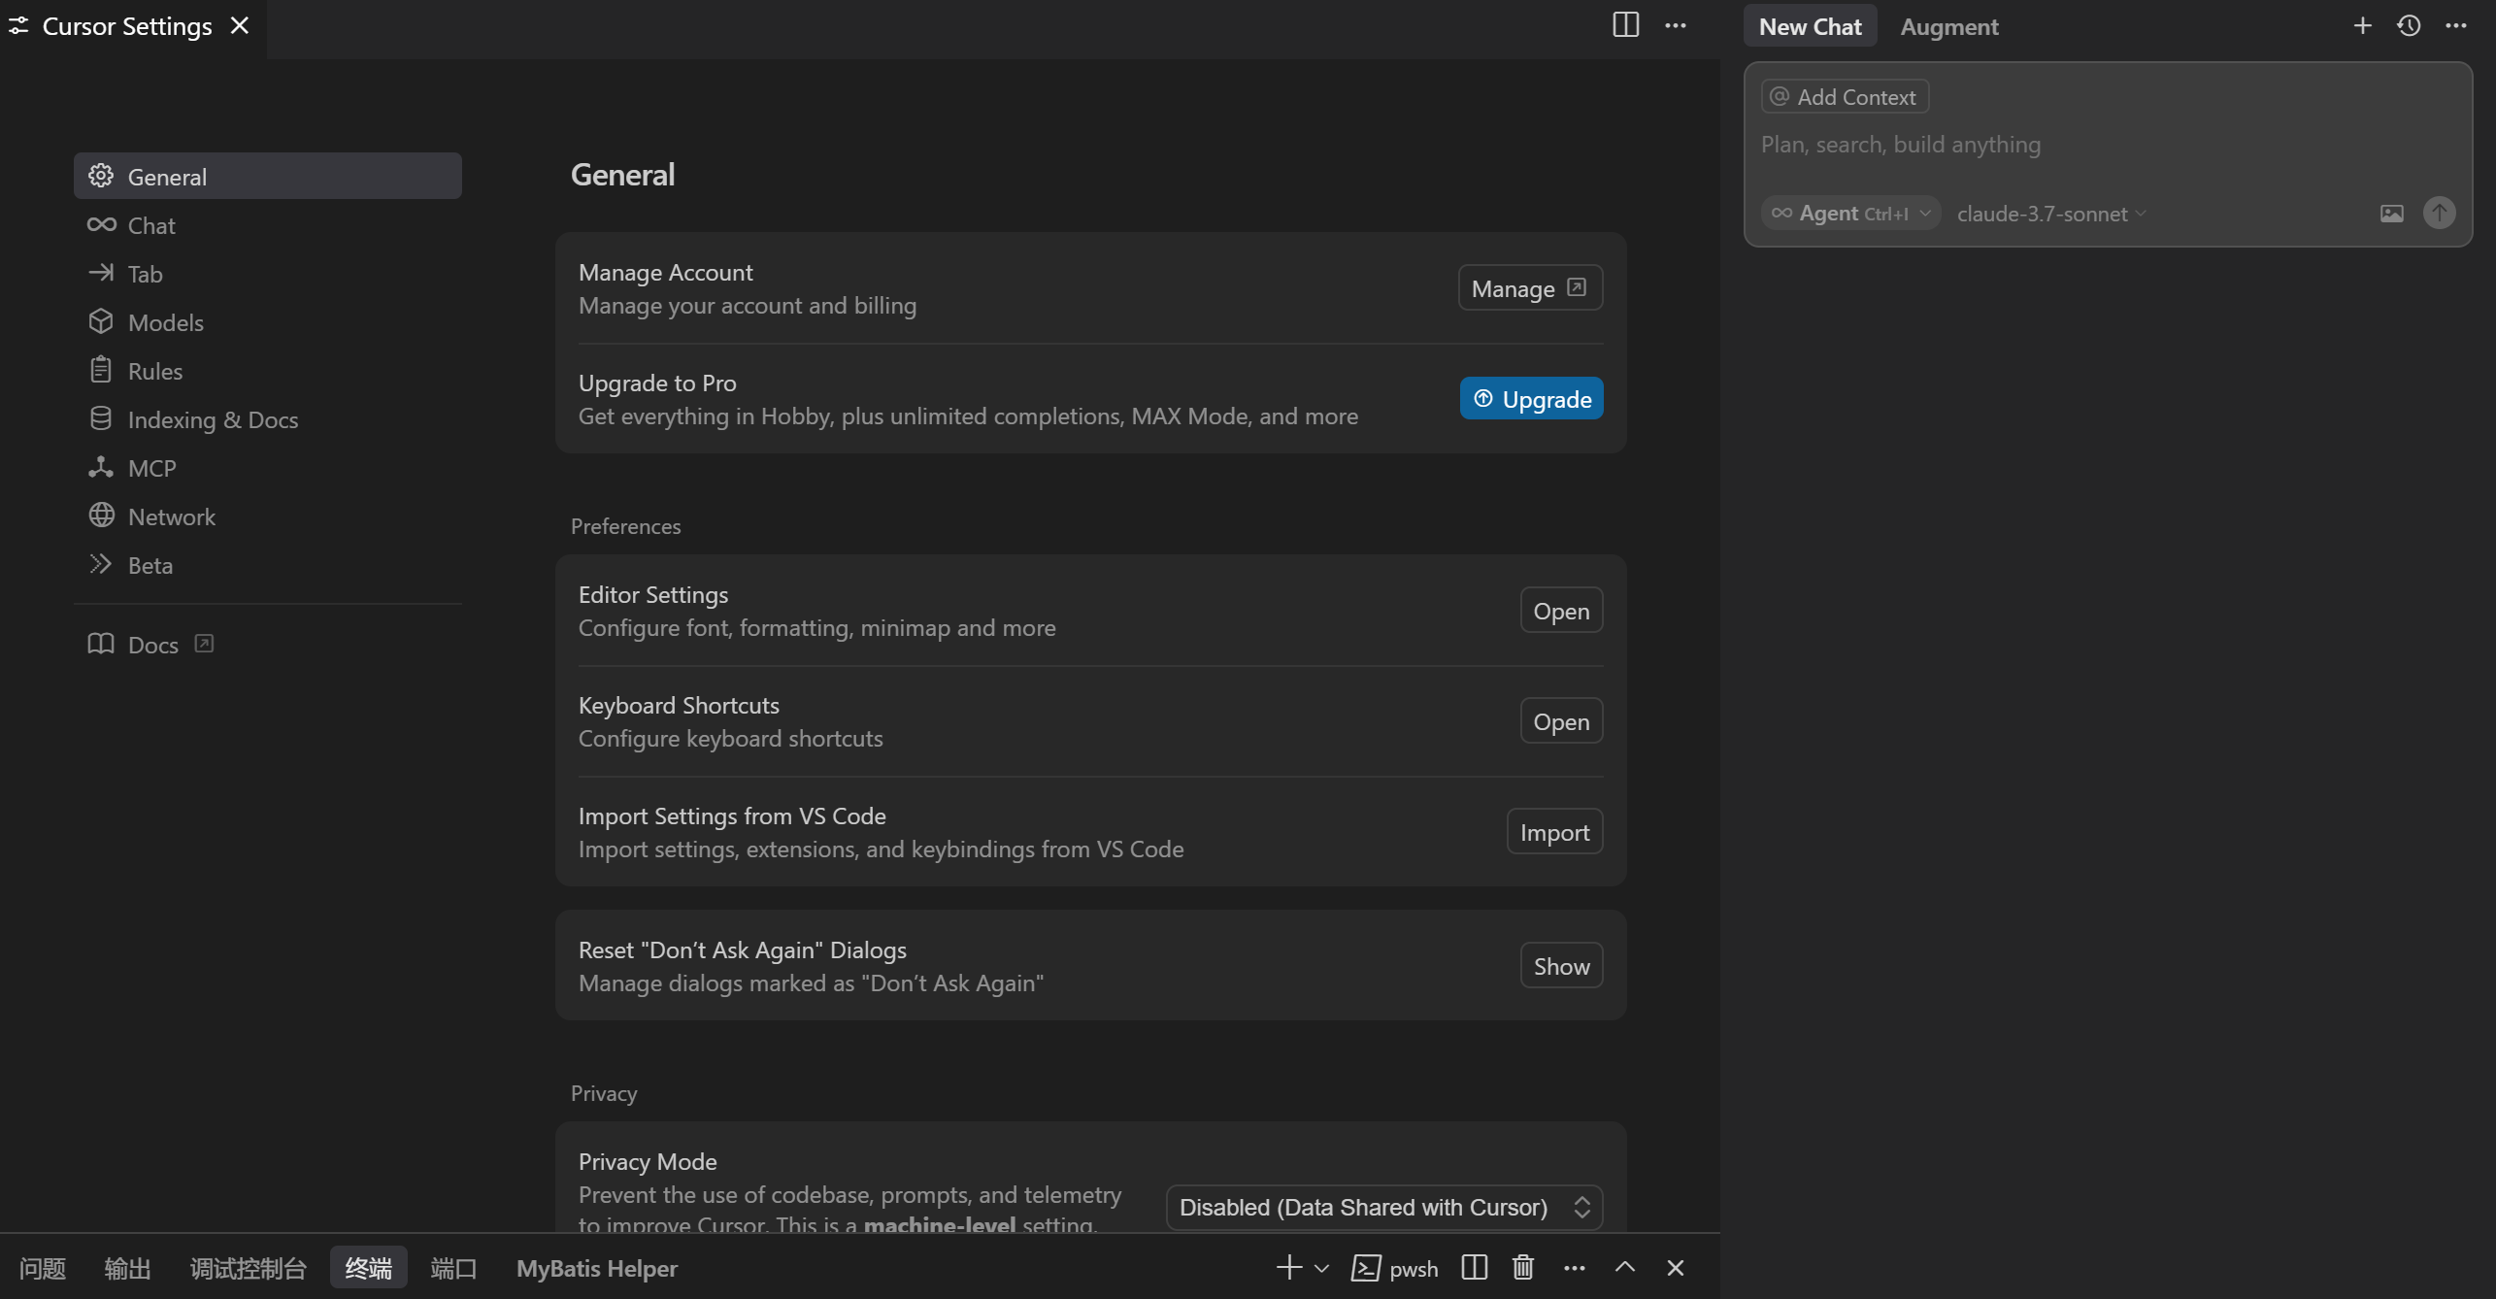This screenshot has height=1299, width=2496.
Task: Open the Agent mode dropdown
Action: pos(1850,214)
